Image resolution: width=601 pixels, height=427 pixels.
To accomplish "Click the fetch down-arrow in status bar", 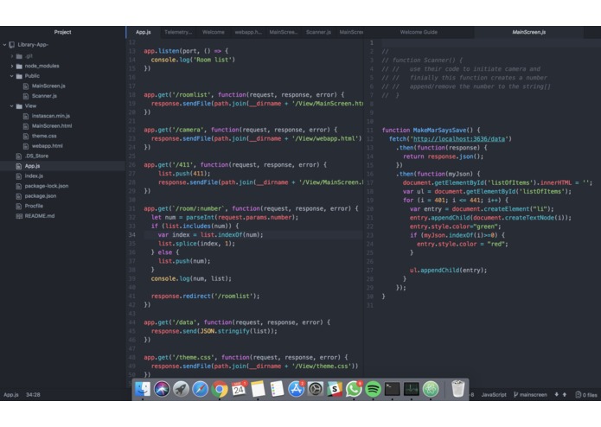I will pyautogui.click(x=556, y=394).
